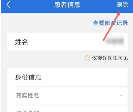The image size is (133, 112).
Task: Tap blank area right of 身份信息
Action: (x=84, y=77)
